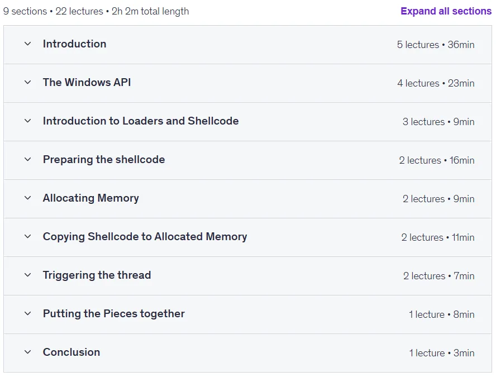Viewport: 496px width, 377px height.
Task: Click the Preparing the shellcode chevron icon
Action: coord(28,159)
